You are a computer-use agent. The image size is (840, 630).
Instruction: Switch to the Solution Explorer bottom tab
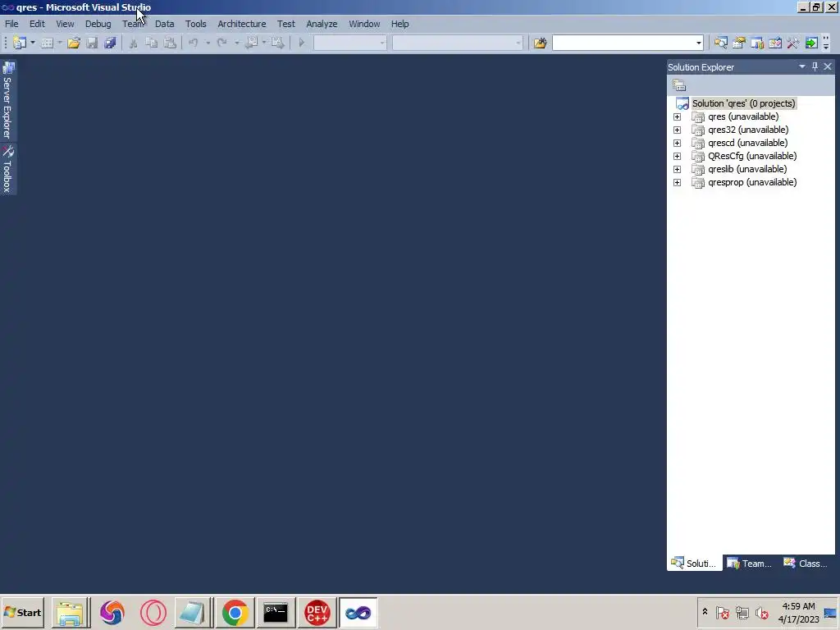694,563
